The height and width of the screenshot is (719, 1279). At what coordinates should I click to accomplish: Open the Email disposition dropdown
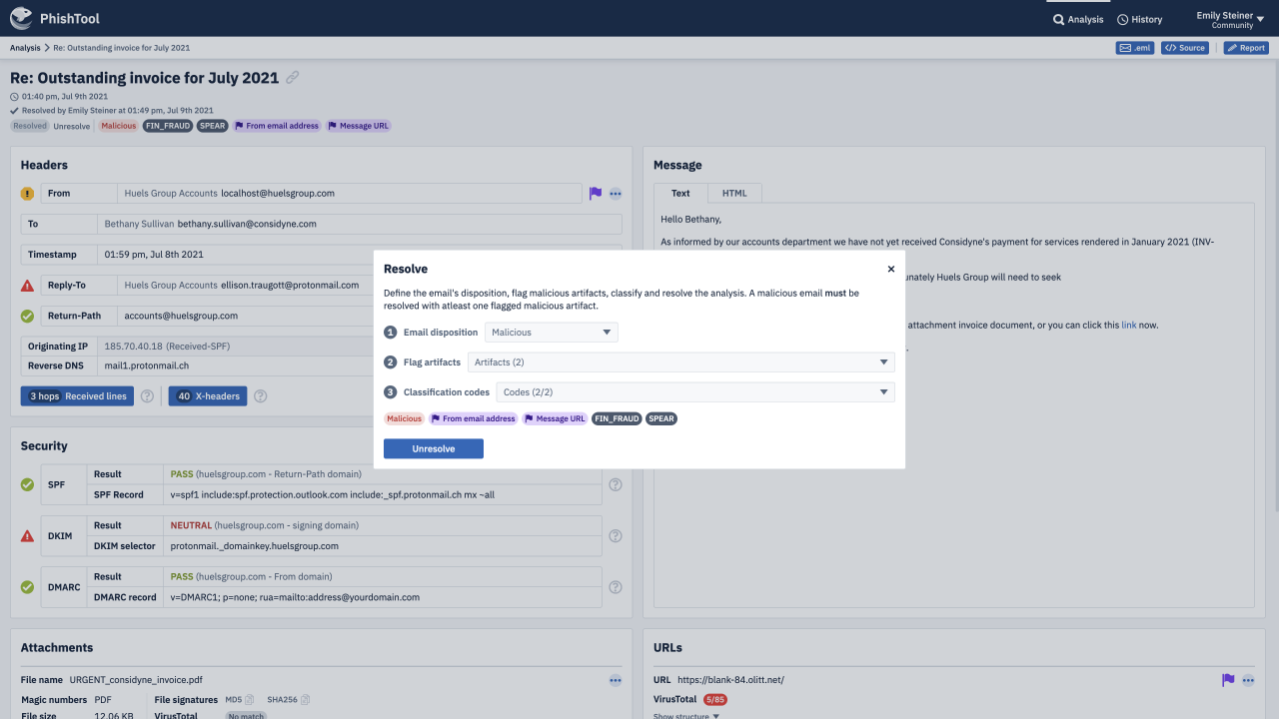pos(552,333)
